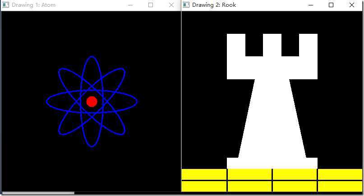This screenshot has height=196, width=364.
Task: Close the Drawing 2: Rook window
Action: click(x=352, y=5)
